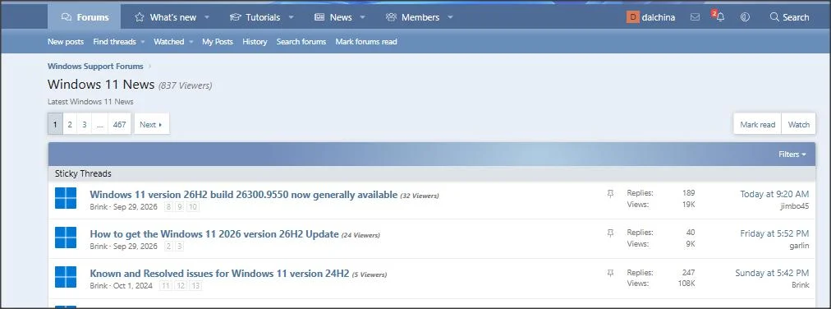The image size is (831, 309).
Task: Select Windows logo of the 26H2 build thread
Action: pyautogui.click(x=66, y=198)
